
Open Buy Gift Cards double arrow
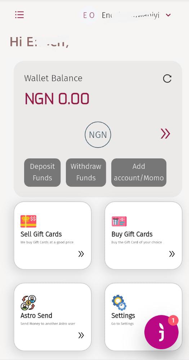(x=172, y=254)
